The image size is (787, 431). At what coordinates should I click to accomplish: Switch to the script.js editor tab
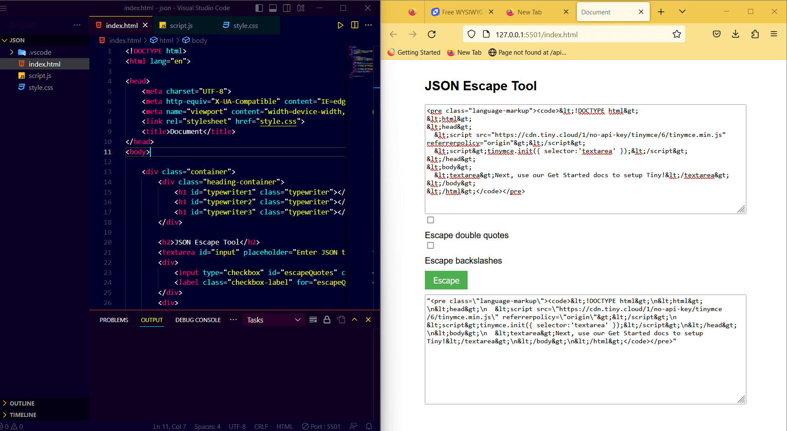click(x=185, y=25)
